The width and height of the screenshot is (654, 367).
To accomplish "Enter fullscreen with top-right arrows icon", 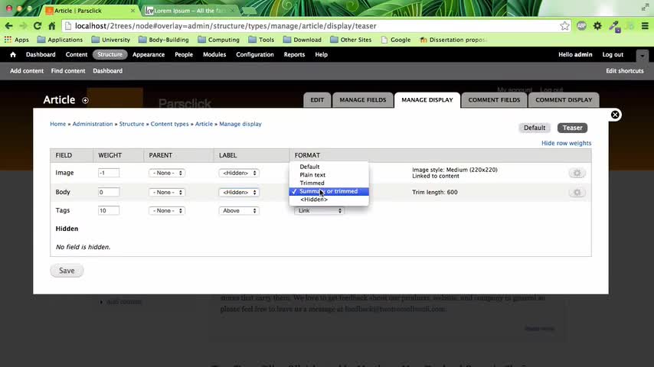I will [x=645, y=7].
